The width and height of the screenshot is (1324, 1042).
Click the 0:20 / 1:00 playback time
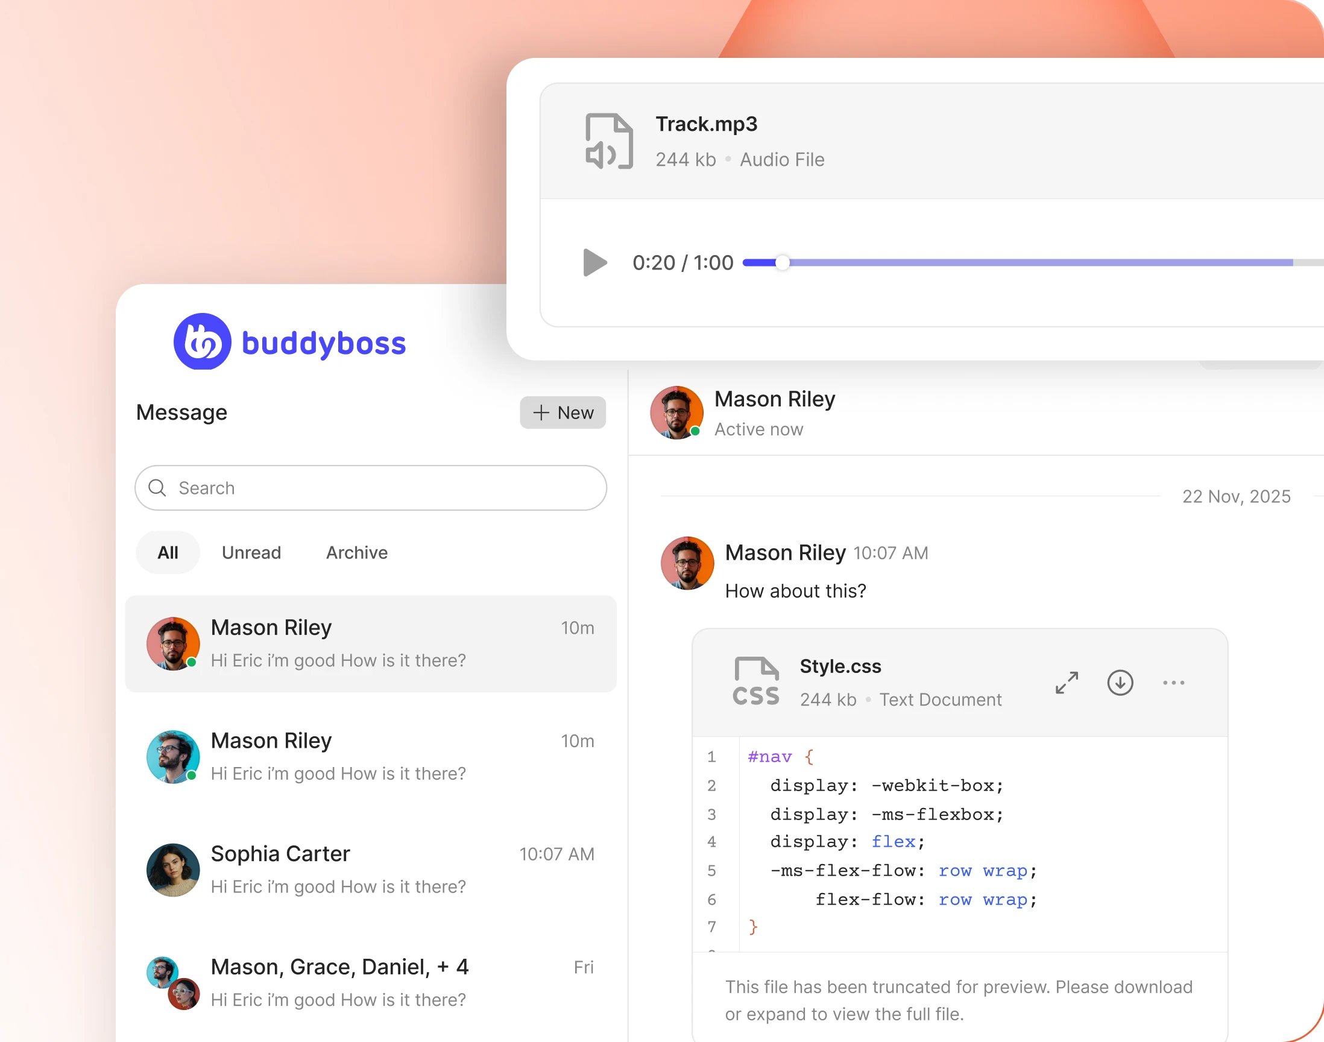(x=682, y=262)
